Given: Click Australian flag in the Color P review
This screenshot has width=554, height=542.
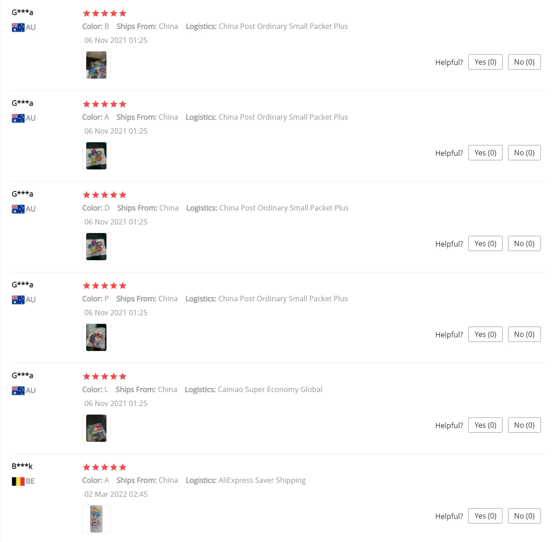Looking at the screenshot, I should pyautogui.click(x=18, y=300).
